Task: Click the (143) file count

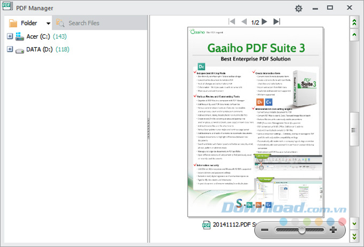Action: [60, 36]
